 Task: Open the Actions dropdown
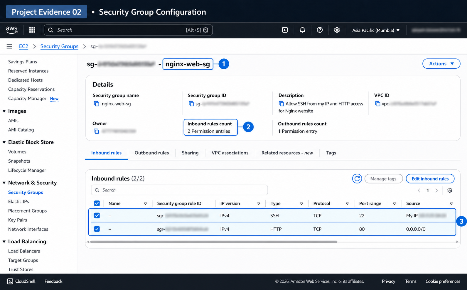[441, 64]
